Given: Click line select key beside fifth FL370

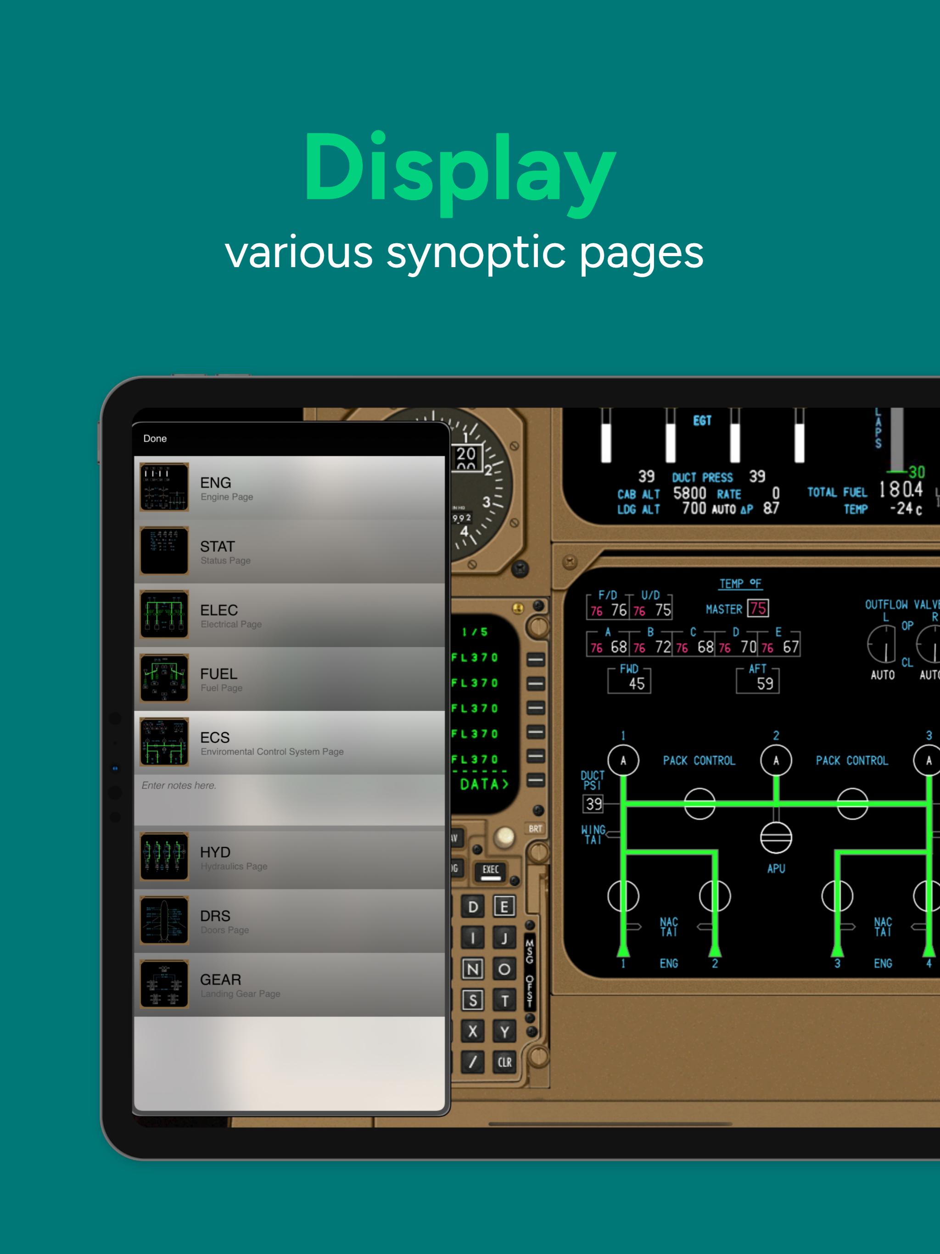Looking at the screenshot, I should click(536, 756).
